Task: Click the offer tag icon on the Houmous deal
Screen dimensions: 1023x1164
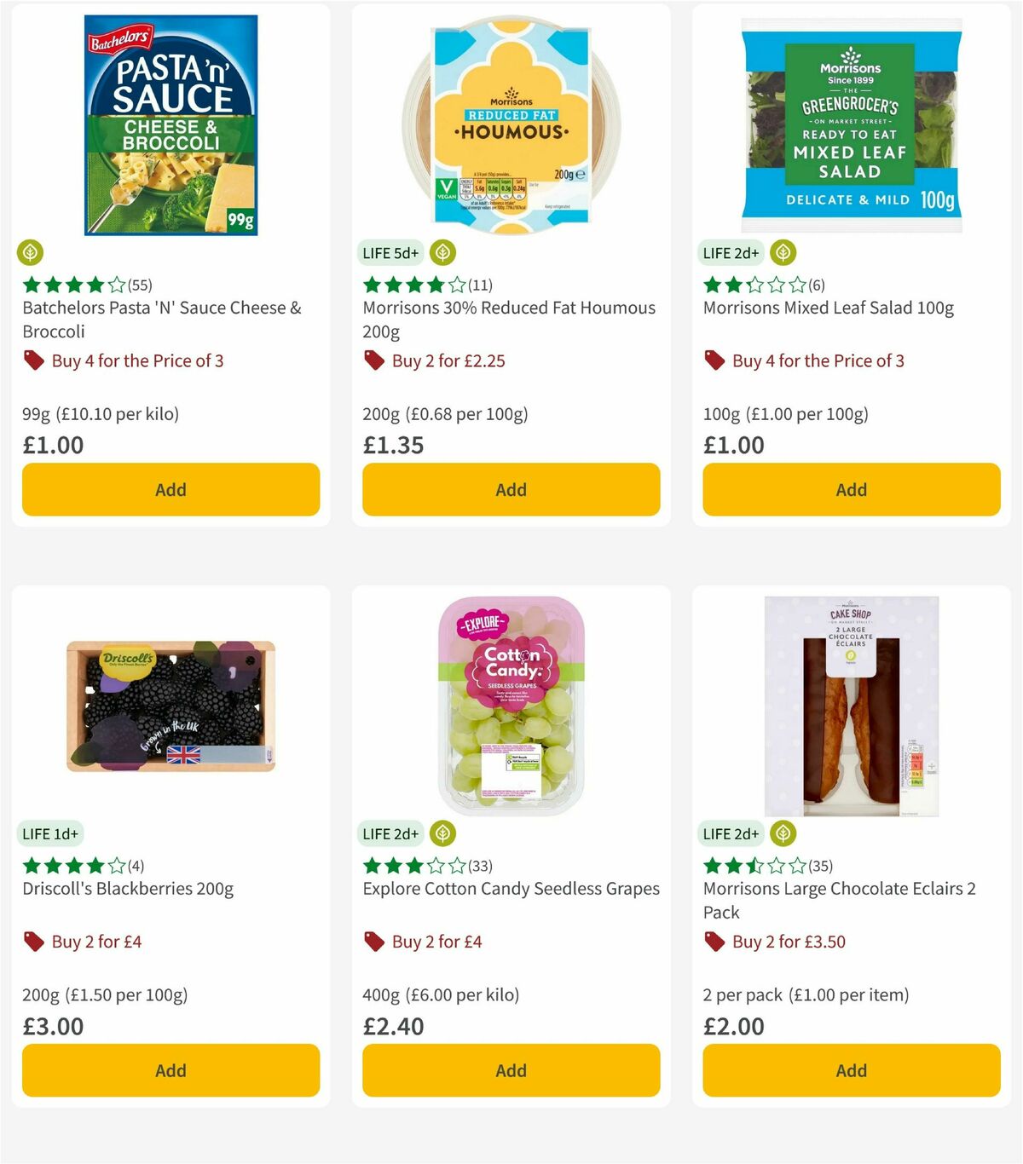Action: click(373, 360)
